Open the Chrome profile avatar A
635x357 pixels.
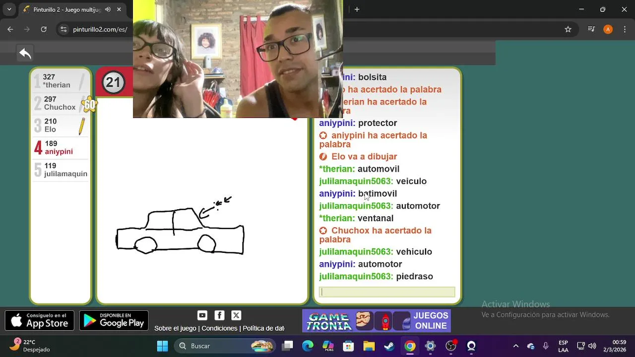pos(608,30)
